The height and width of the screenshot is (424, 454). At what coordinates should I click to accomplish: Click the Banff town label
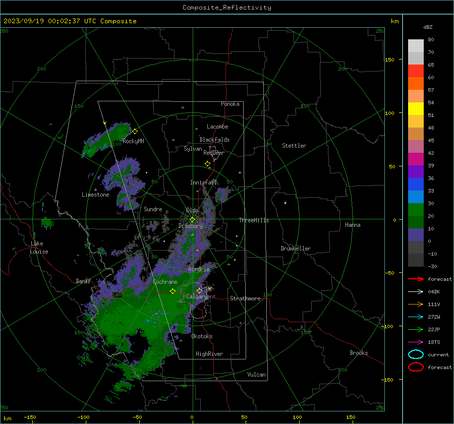[83, 281]
